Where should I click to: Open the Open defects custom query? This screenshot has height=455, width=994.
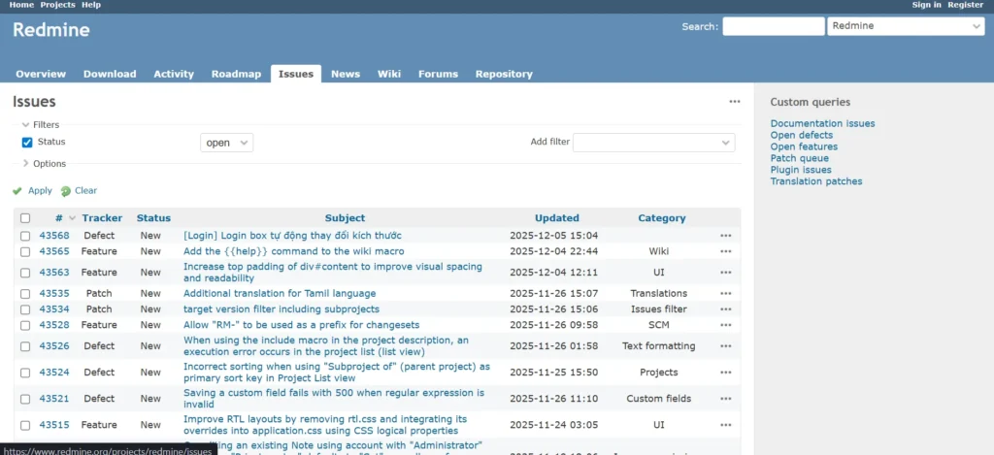(x=801, y=135)
